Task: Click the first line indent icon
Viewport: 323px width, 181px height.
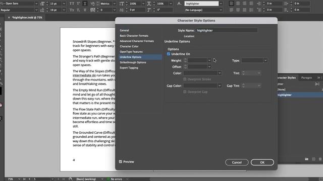Action: coord(259,10)
